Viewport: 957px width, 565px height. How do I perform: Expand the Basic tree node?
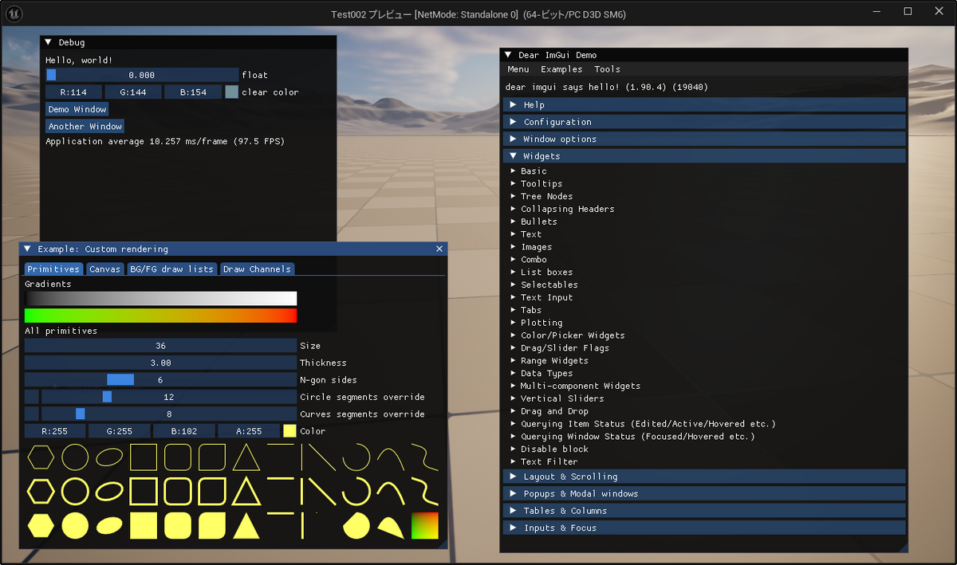coord(533,171)
